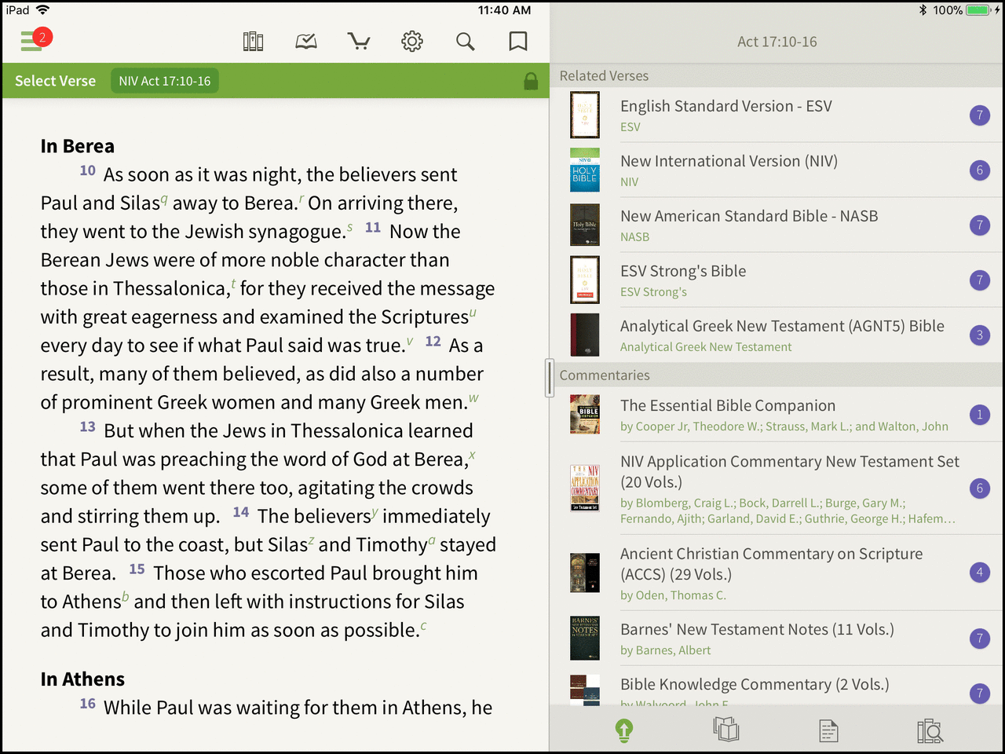Open English Standard Version - ESV row
The image size is (1005, 754).
(x=777, y=115)
